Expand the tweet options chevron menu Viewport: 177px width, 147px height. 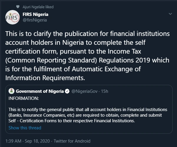170,14
